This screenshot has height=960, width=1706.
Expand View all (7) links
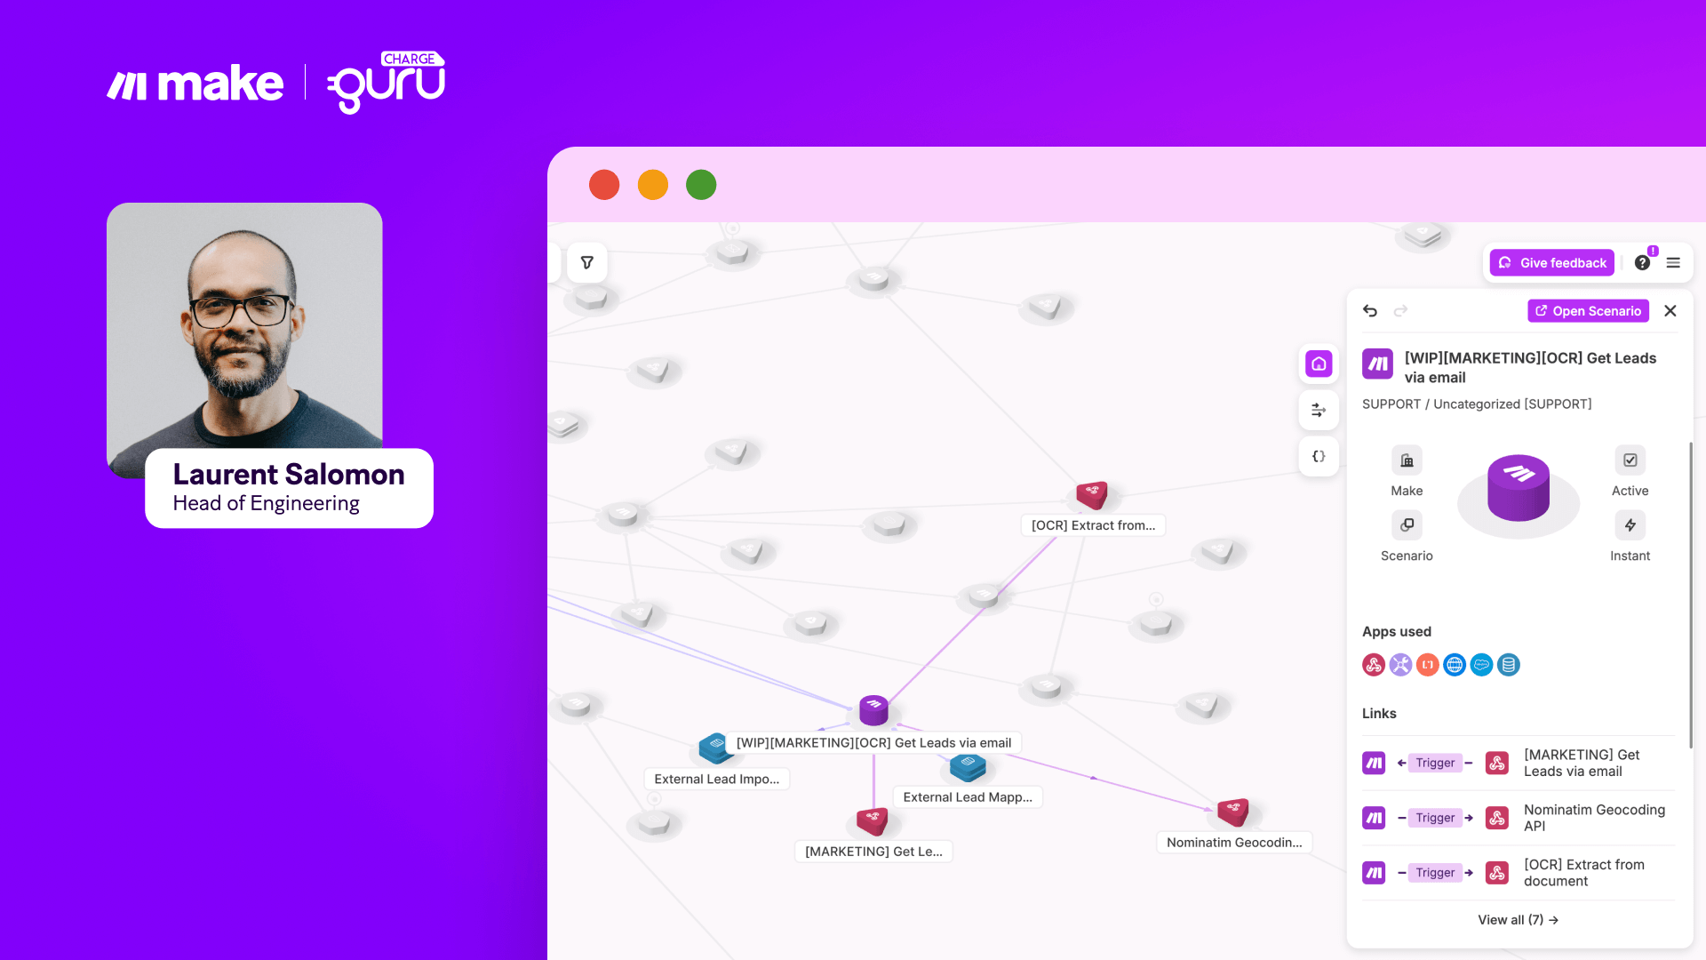1518,920
